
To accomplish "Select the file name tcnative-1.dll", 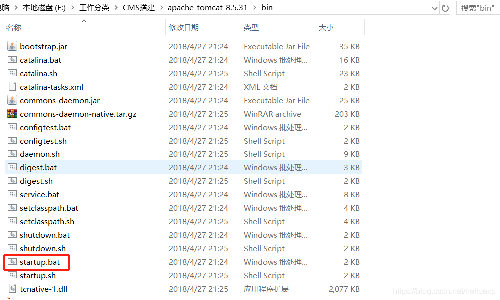I will 44,289.
